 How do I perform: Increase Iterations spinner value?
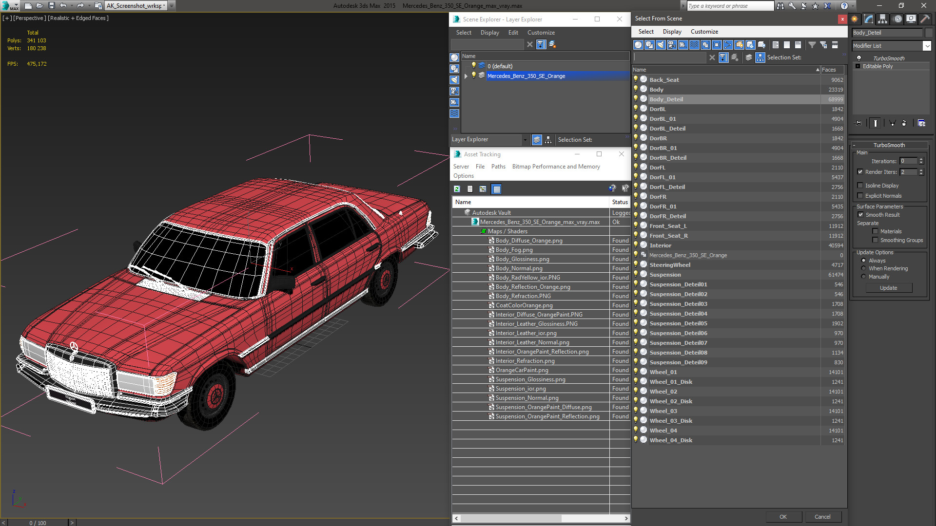[x=921, y=159]
